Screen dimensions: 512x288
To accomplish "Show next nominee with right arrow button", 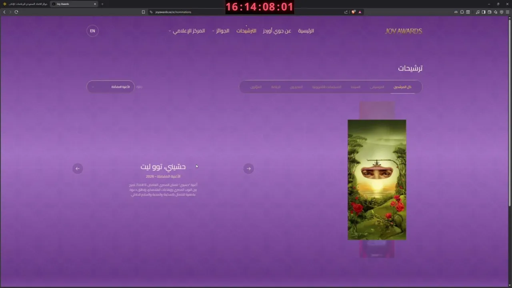I will click(248, 168).
